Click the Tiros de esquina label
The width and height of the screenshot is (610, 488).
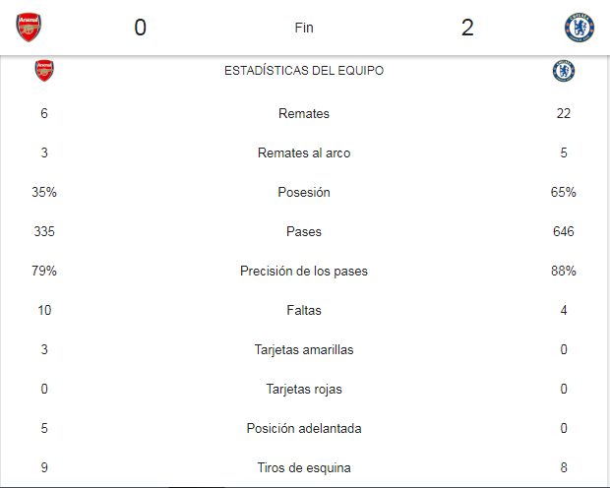pos(304,467)
